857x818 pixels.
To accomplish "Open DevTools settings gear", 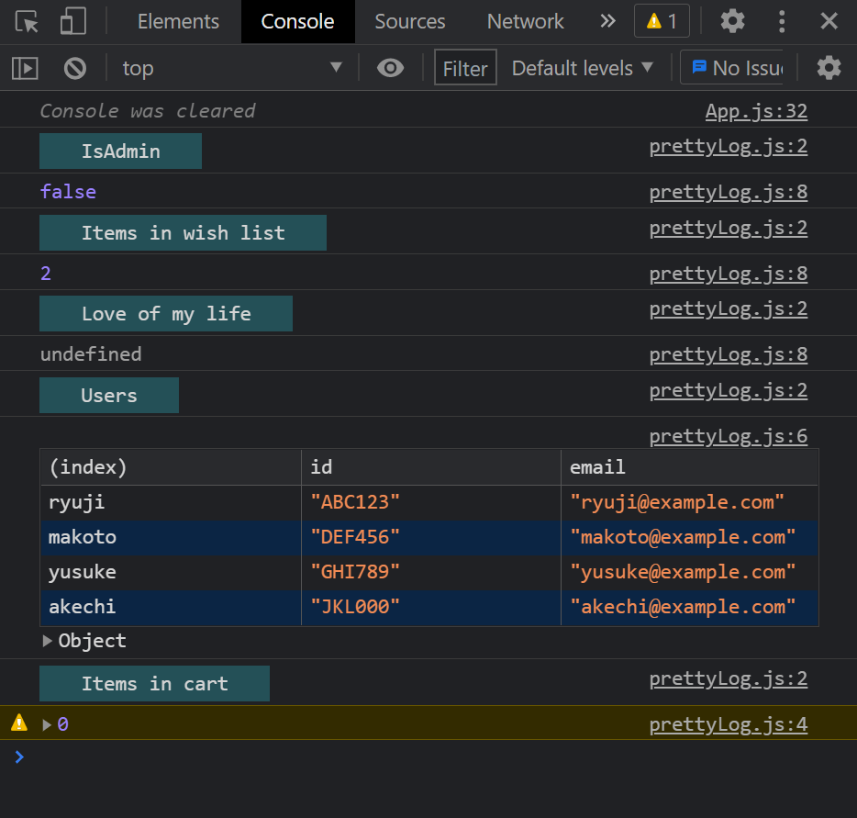I will pos(732,21).
